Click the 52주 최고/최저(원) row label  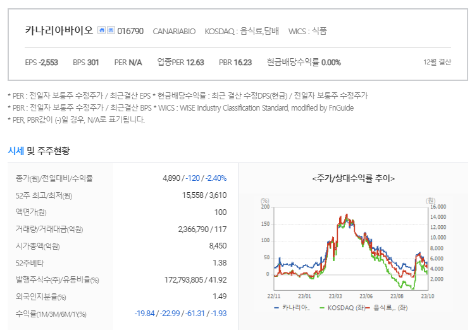point(44,196)
